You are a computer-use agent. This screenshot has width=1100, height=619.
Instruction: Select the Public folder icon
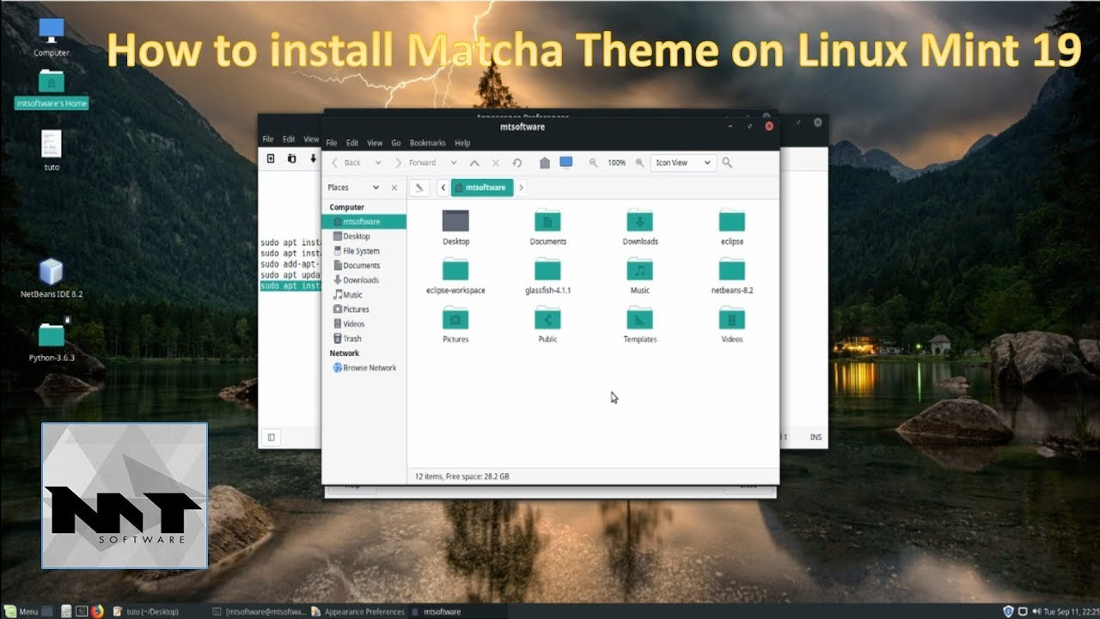[547, 318]
